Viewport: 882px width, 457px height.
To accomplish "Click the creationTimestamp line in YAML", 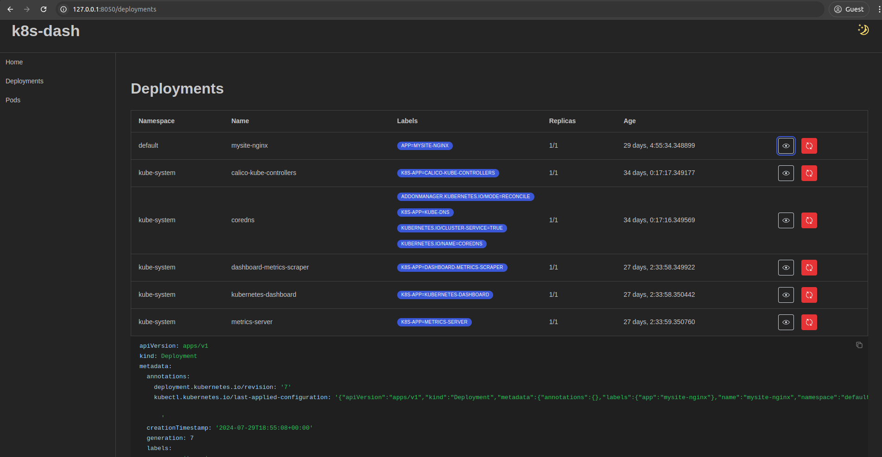I will (230, 428).
